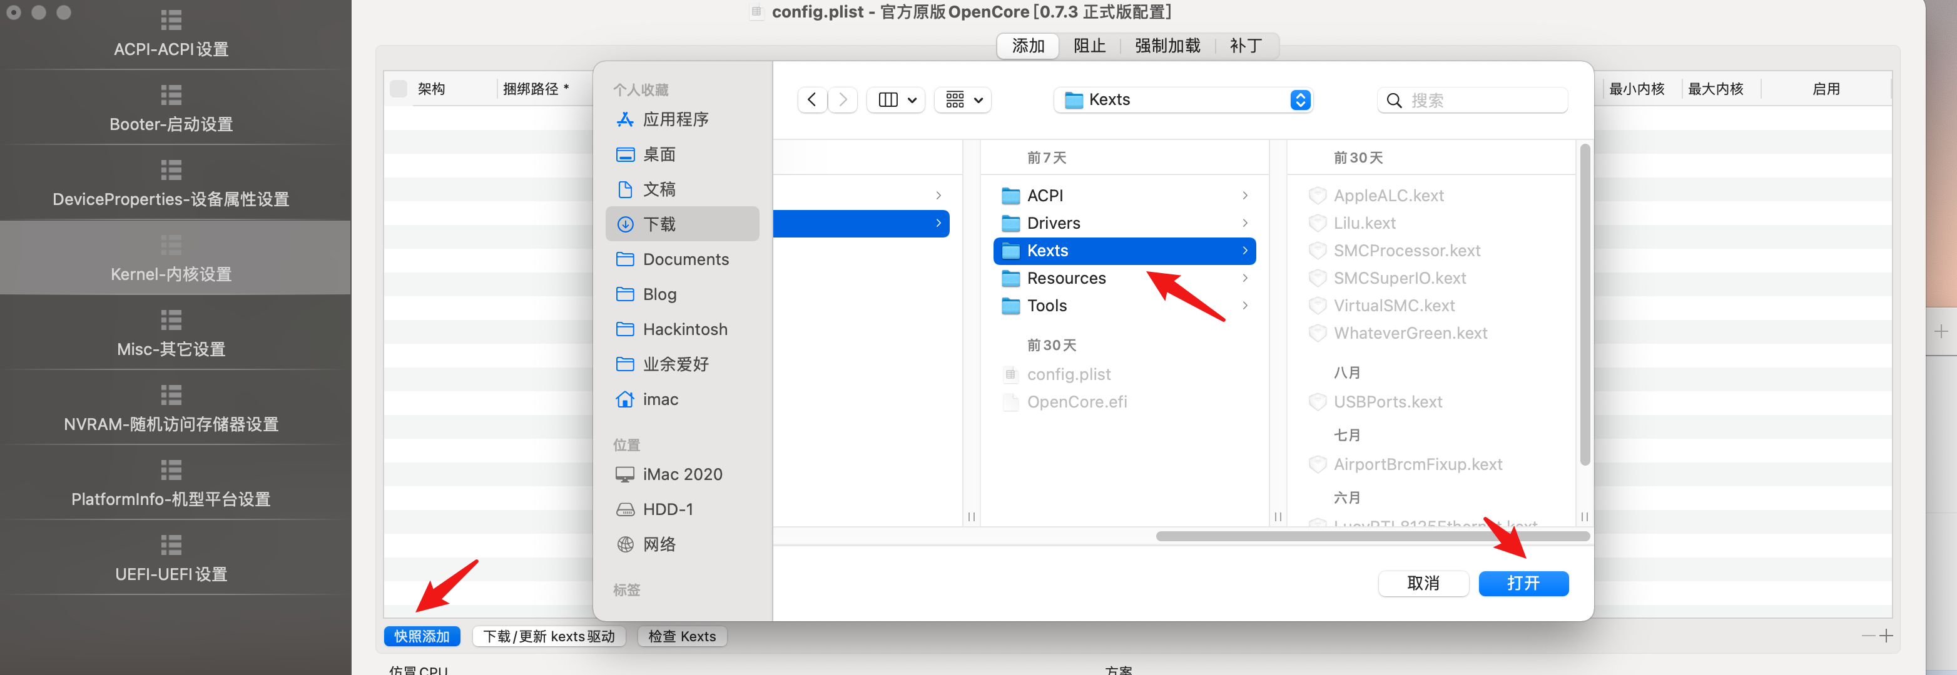The width and height of the screenshot is (1957, 675).
Task: Open UEFI-UEFI设置 sidebar section
Action: coord(171,559)
